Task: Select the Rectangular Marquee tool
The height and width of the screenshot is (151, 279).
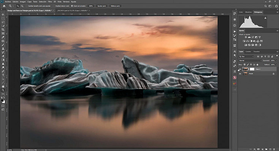Action: click(x=3, y=18)
